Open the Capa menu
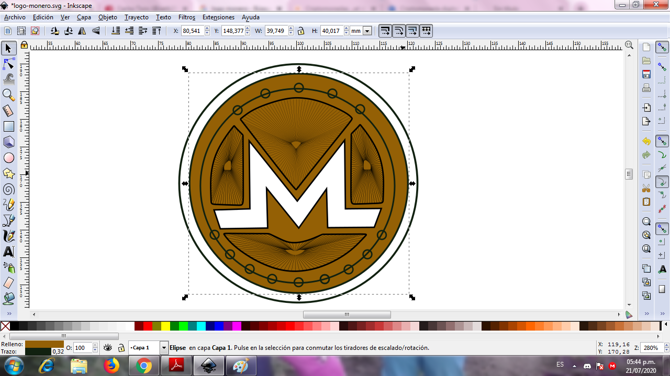The height and width of the screenshot is (376, 670). point(84,17)
